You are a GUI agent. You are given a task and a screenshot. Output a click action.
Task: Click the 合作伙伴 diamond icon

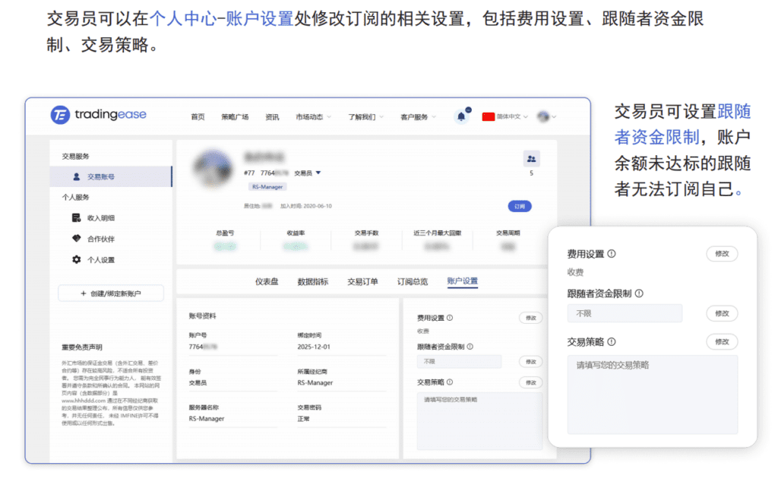click(x=76, y=239)
